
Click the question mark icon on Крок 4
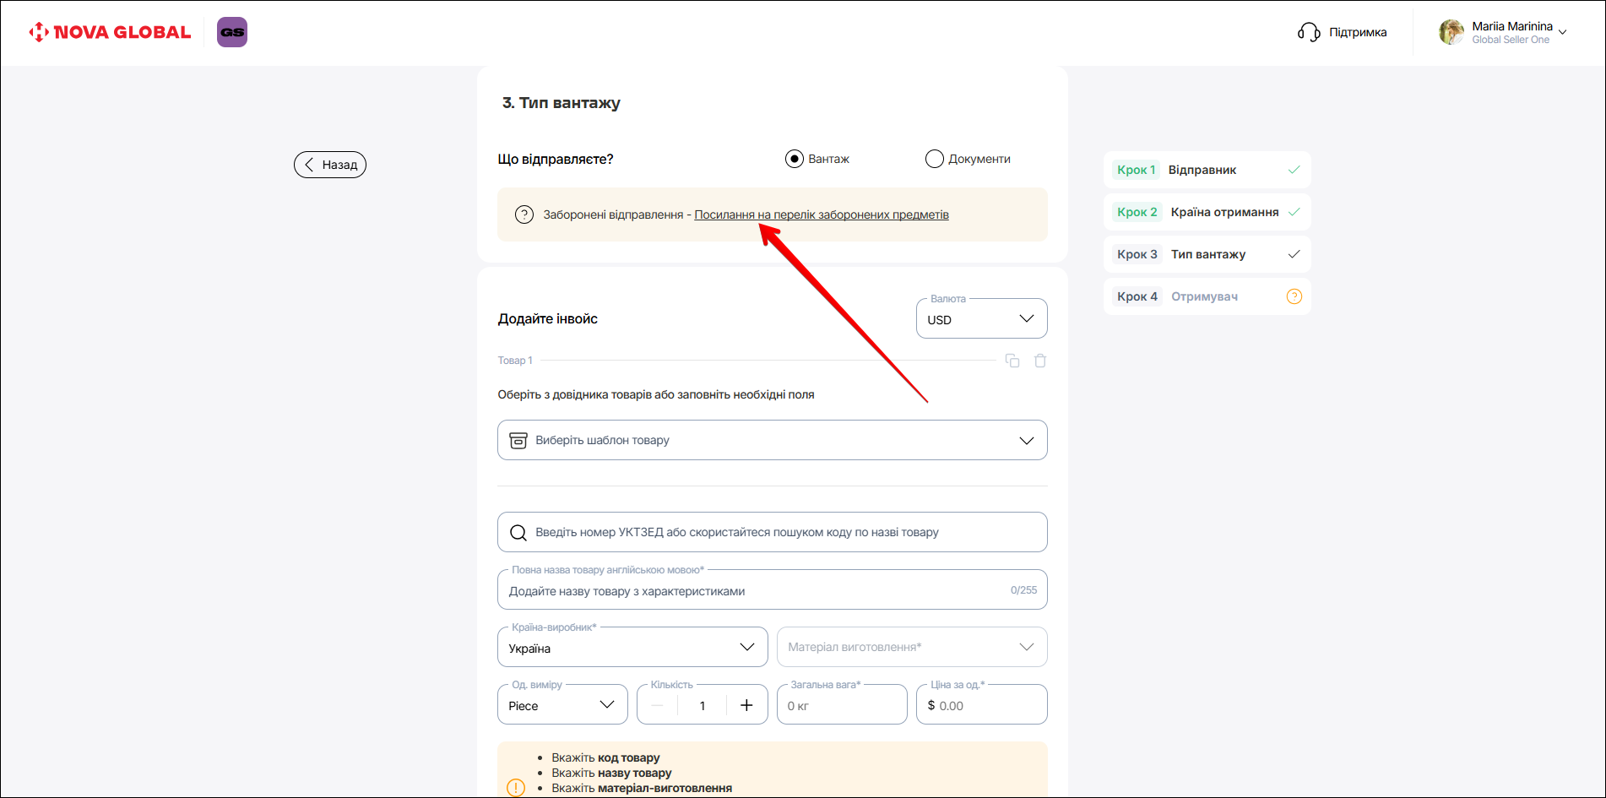[1294, 296]
